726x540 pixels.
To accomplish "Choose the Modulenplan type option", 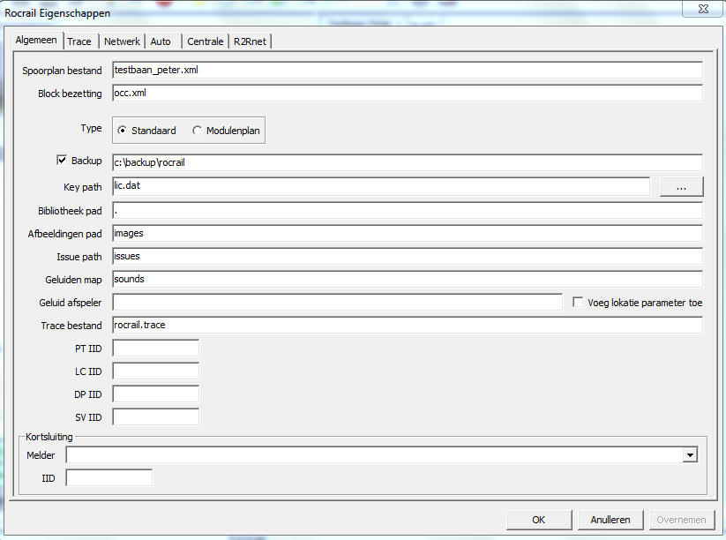I will 197,131.
